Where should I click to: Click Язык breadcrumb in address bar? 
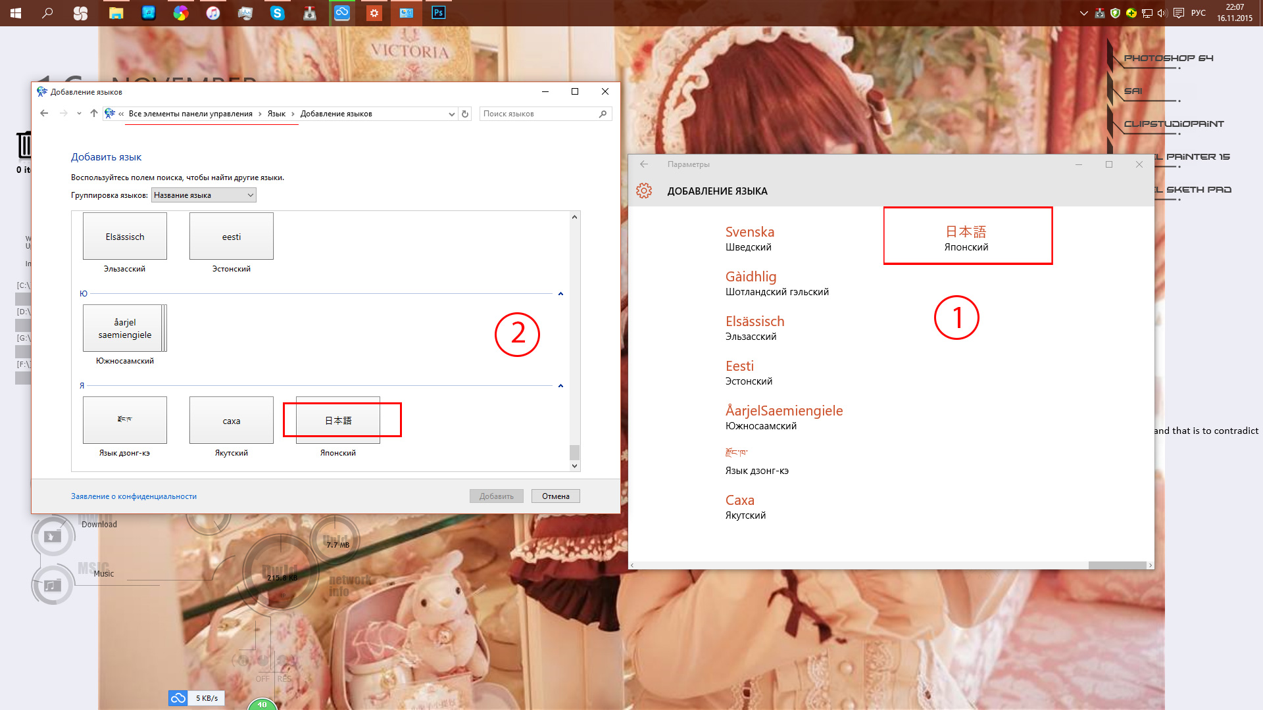[x=276, y=114]
